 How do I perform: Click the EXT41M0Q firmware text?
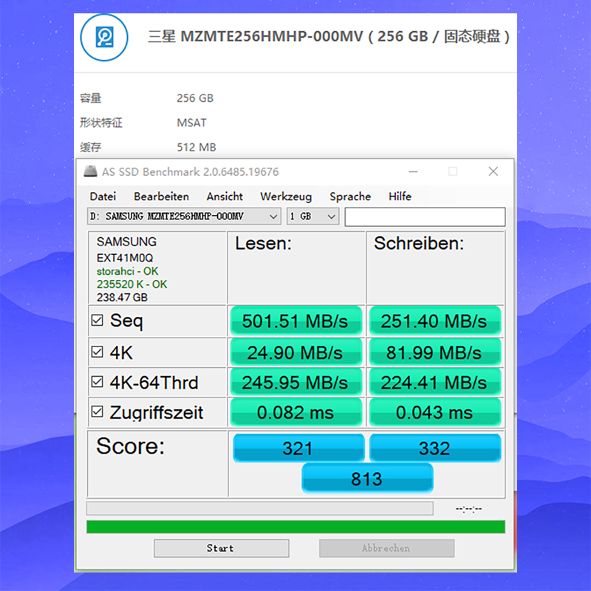click(125, 258)
